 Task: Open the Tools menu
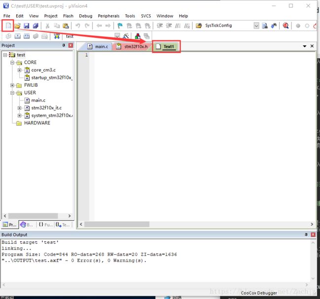(x=130, y=16)
